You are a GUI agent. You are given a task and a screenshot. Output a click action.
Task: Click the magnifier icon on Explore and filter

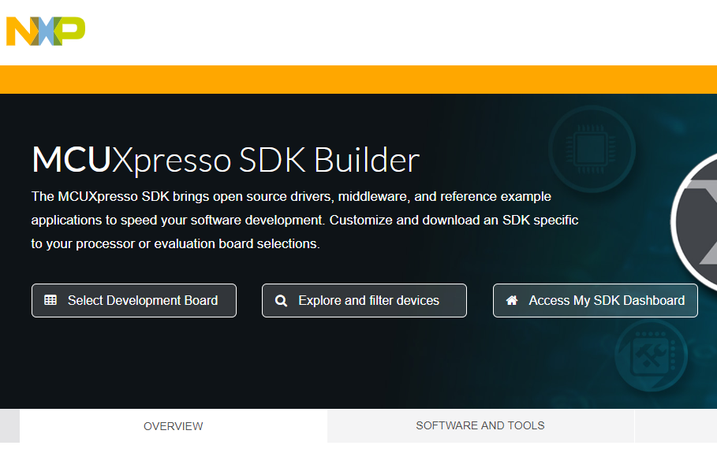(x=282, y=301)
